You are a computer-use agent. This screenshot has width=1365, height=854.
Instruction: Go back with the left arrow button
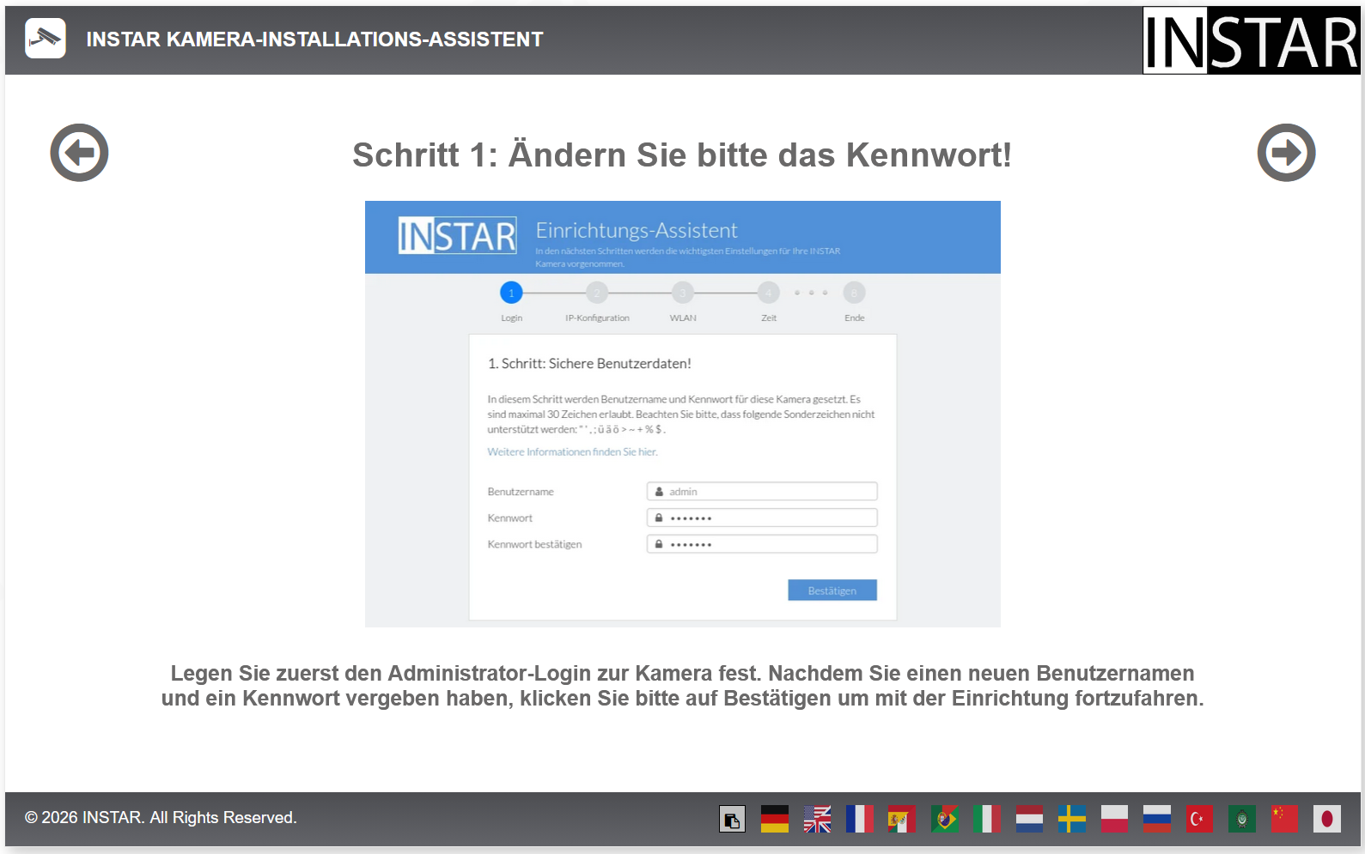79,153
